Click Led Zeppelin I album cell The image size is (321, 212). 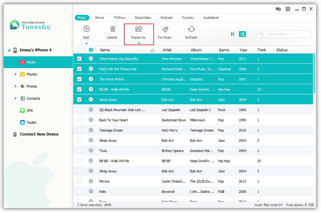[200, 110]
